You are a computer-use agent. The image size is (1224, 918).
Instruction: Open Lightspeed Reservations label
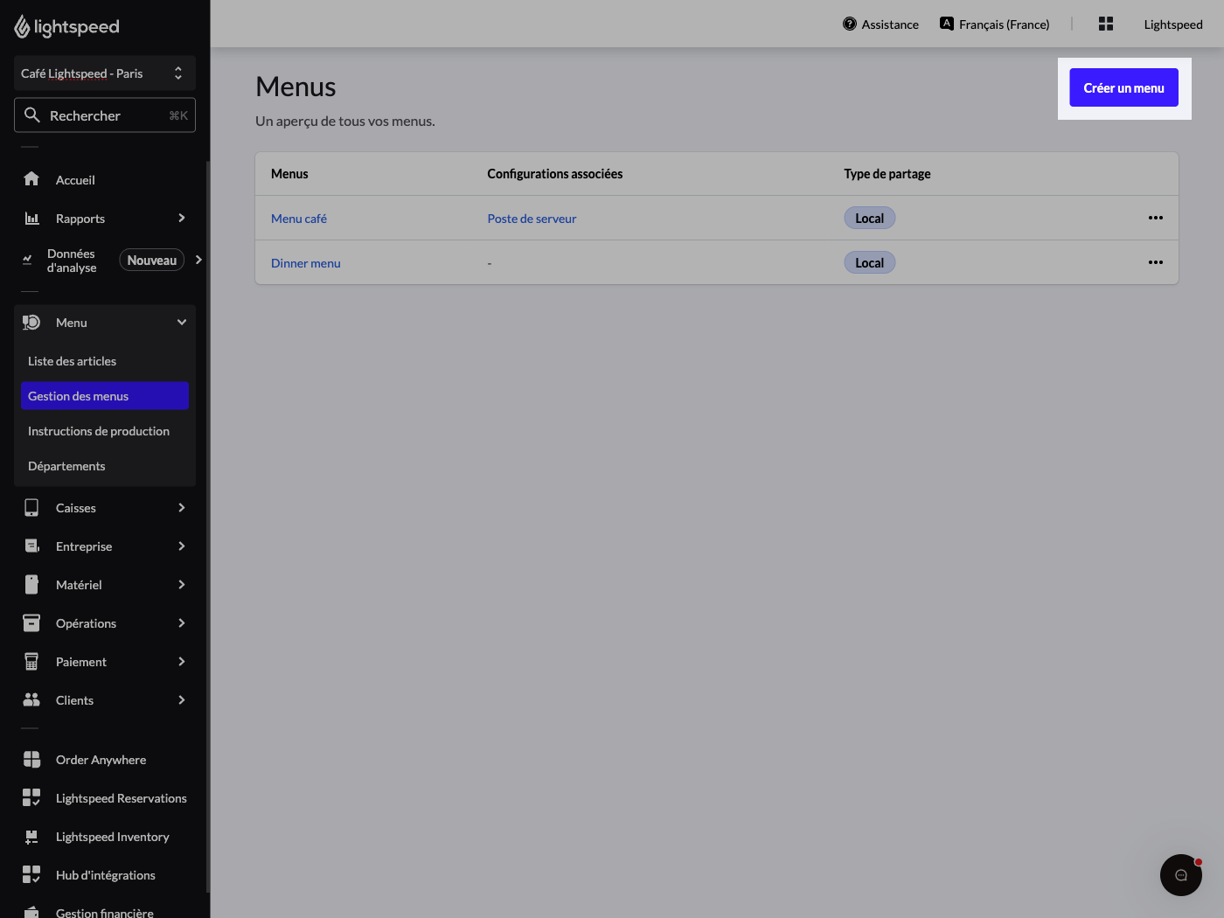tap(122, 798)
